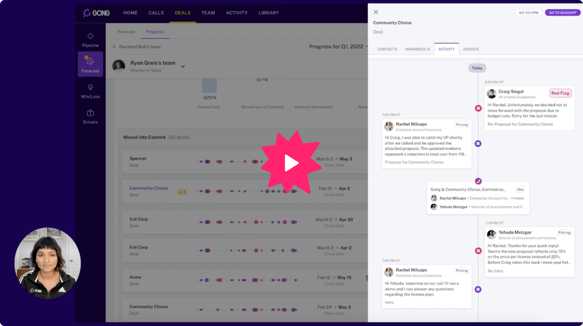Screen dimensions: 583x326
Task: Click the phone call marker on the timeline
Action: click(x=478, y=181)
